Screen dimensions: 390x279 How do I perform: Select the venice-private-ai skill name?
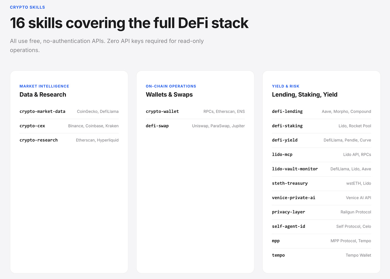pos(294,198)
